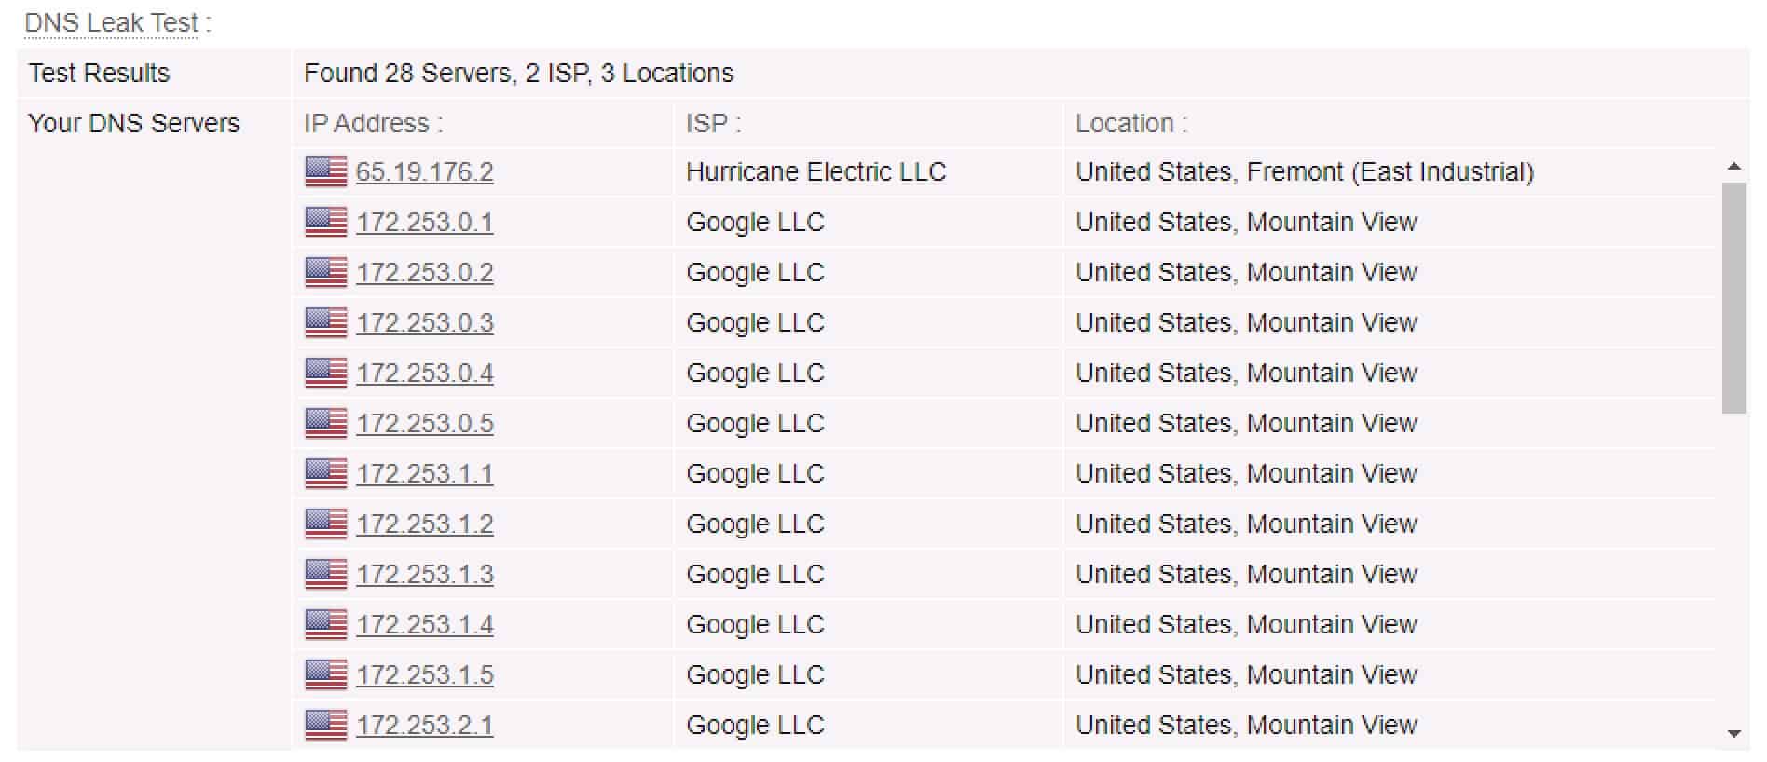This screenshot has height=762, width=1767.
Task: Click the flag icon beside 172.253.0.5
Action: [x=326, y=423]
